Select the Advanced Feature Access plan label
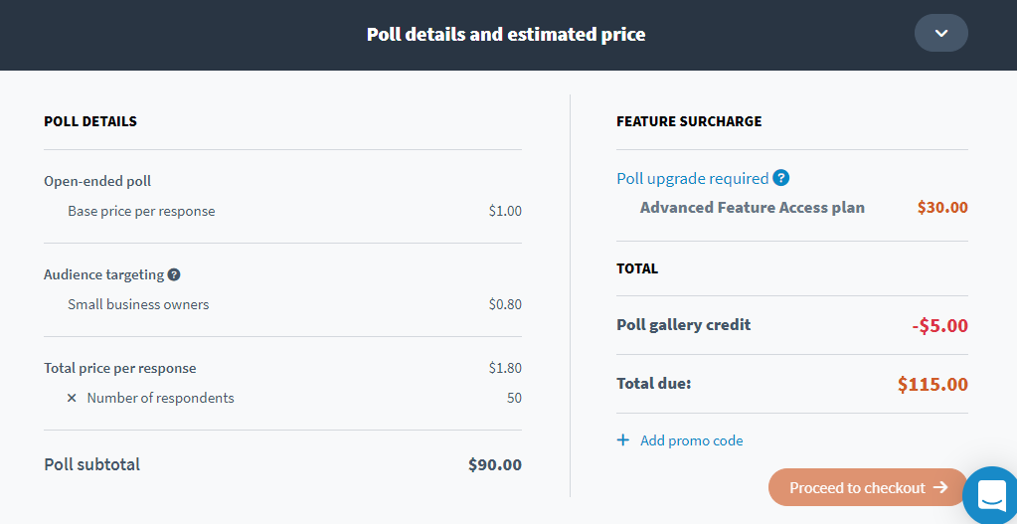Screen dimensions: 1017x524 [x=753, y=208]
